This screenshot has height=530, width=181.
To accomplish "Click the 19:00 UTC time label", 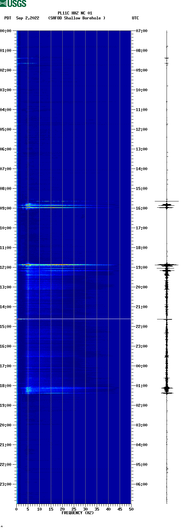I will [142, 267].
